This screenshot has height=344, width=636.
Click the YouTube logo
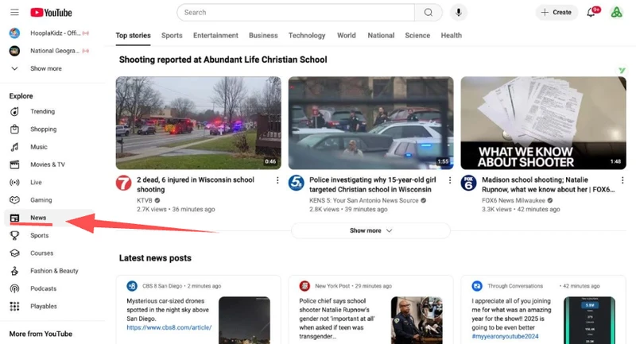[x=51, y=13]
